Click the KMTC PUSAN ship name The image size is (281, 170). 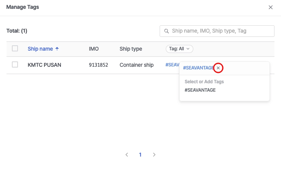(44, 65)
